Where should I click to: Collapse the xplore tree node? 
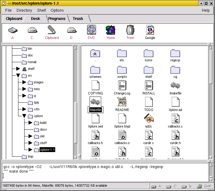pos(24,116)
